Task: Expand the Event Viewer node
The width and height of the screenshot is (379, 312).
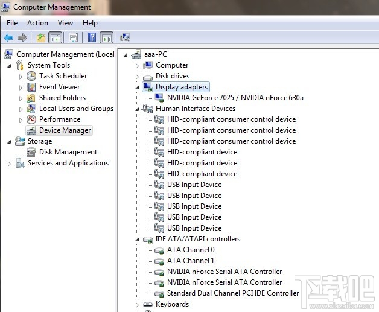Action: 21,88
